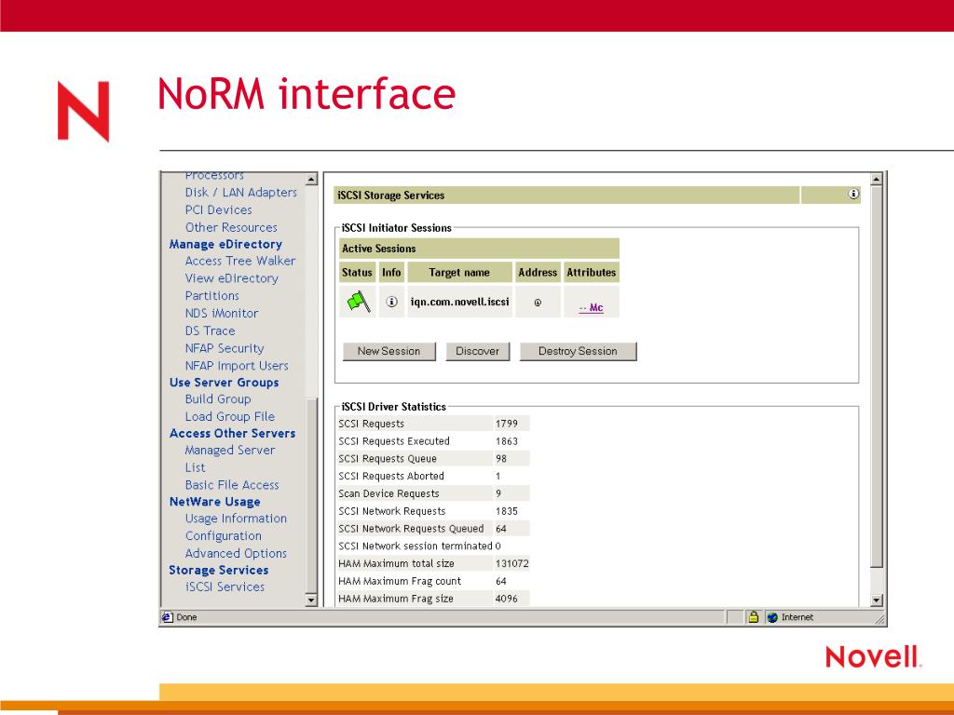The width and height of the screenshot is (954, 715).
Task: Select the Use Server Groups heading
Action: point(224,383)
